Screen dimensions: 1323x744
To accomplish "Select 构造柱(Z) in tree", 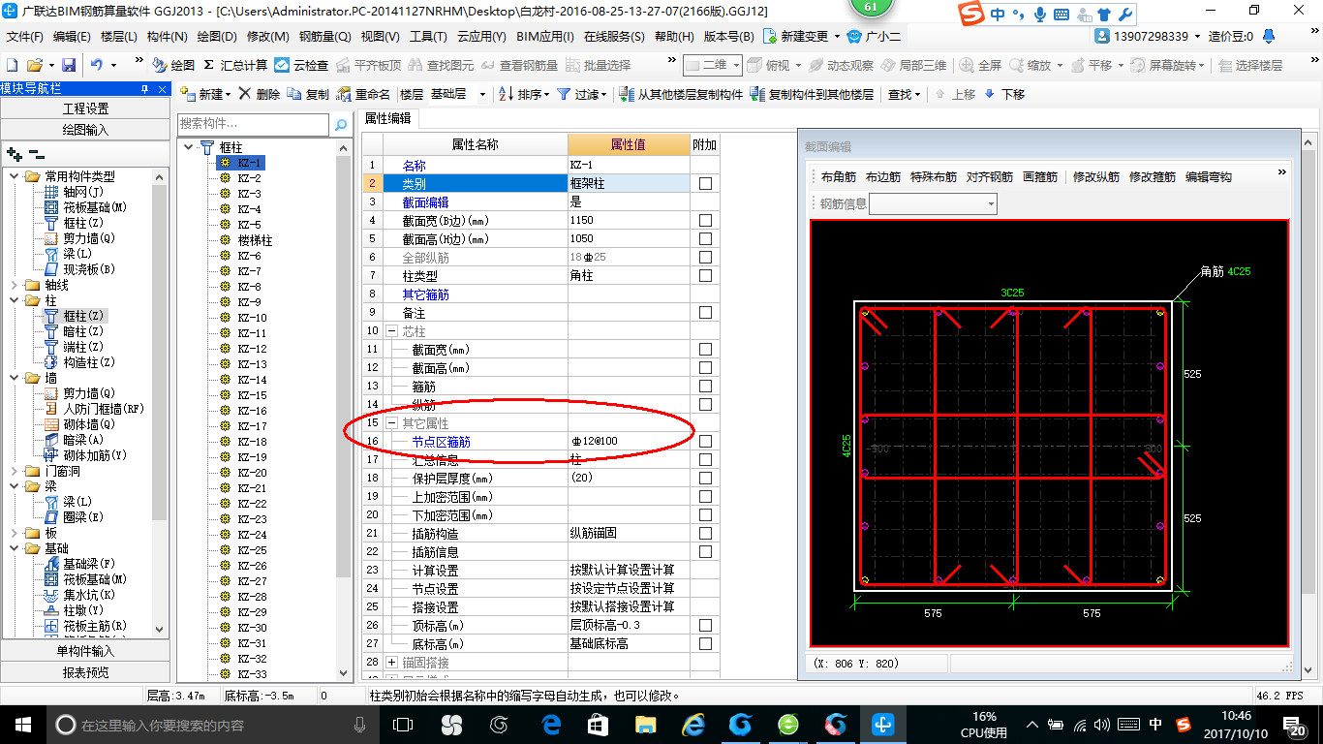I will [79, 362].
